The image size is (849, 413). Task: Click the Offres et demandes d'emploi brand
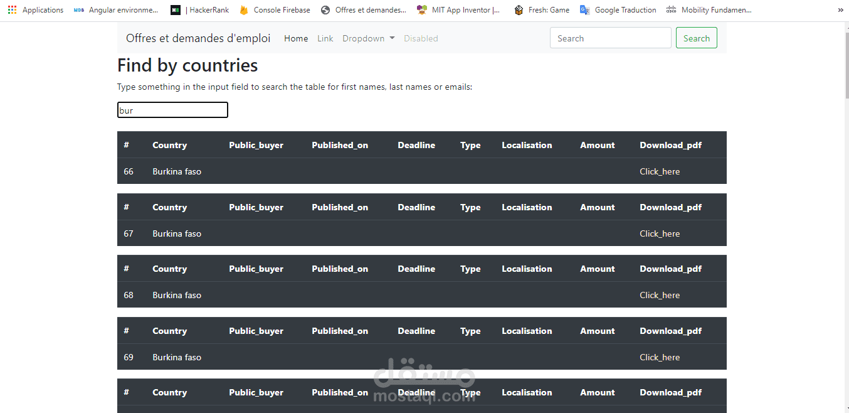coord(198,38)
